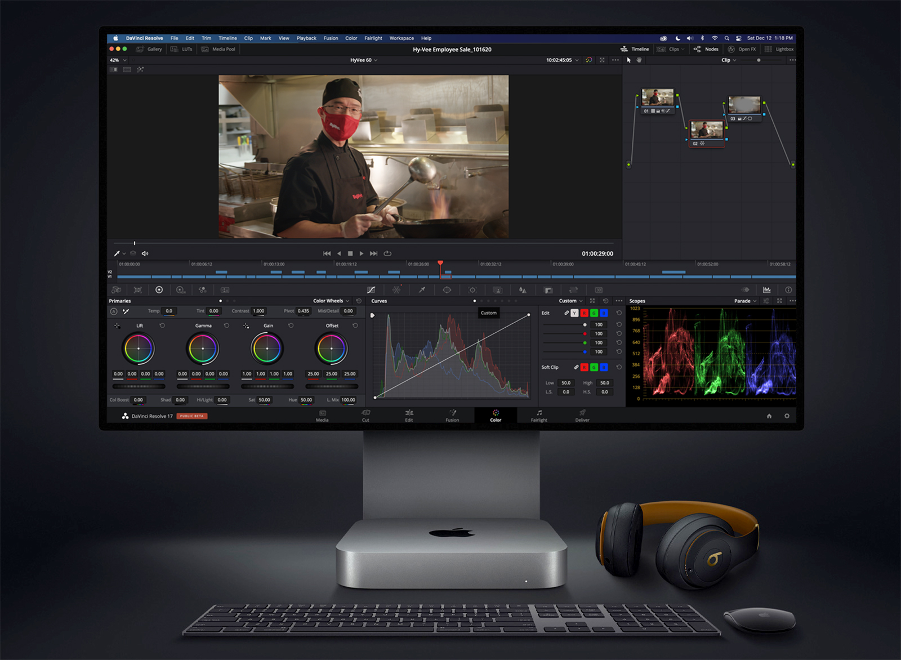Screen dimensions: 901x660
Task: Open the Color Wheels primaries palette icon
Action: point(159,289)
